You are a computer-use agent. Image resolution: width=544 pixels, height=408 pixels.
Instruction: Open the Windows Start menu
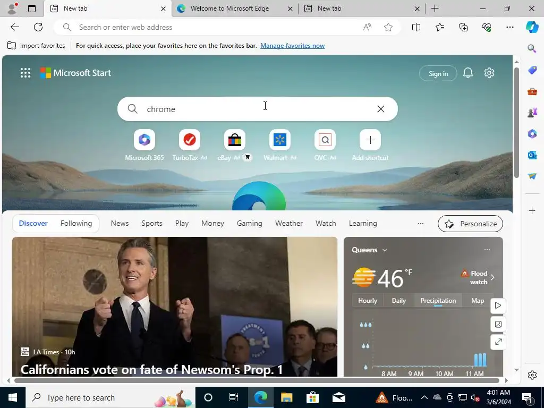pyautogui.click(x=13, y=397)
